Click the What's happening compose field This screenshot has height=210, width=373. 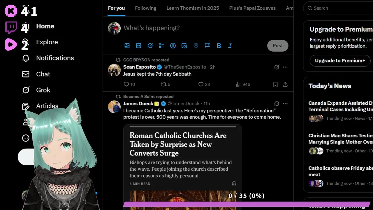click(152, 28)
